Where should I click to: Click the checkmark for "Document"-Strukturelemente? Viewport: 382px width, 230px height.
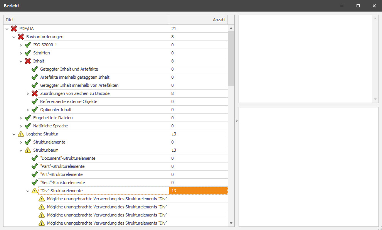coord(35,158)
